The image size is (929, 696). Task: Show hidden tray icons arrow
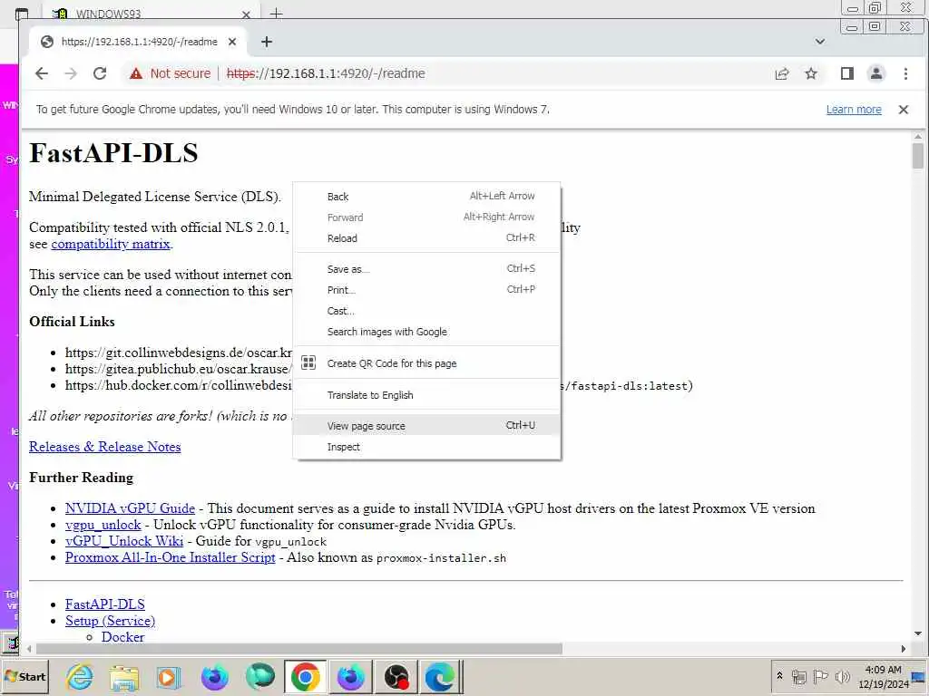point(780,675)
